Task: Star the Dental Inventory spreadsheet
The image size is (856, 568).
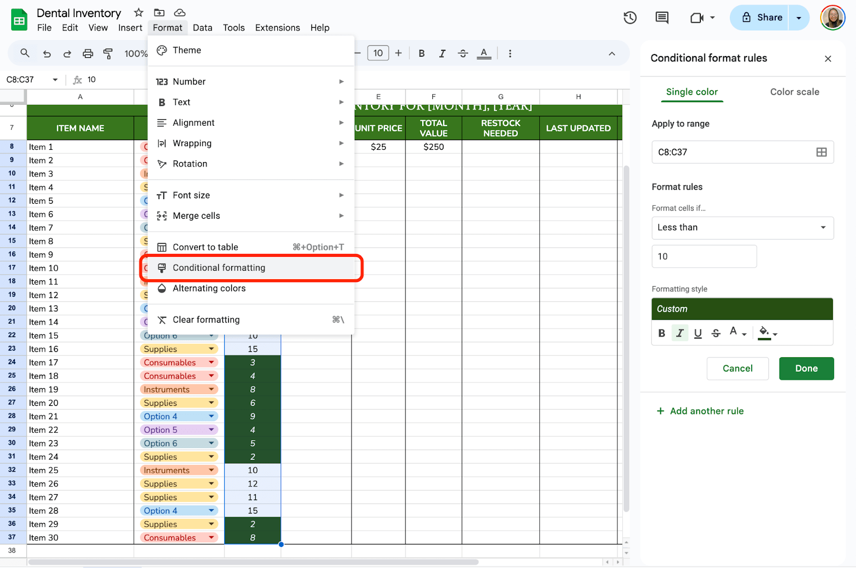Action: pos(137,12)
